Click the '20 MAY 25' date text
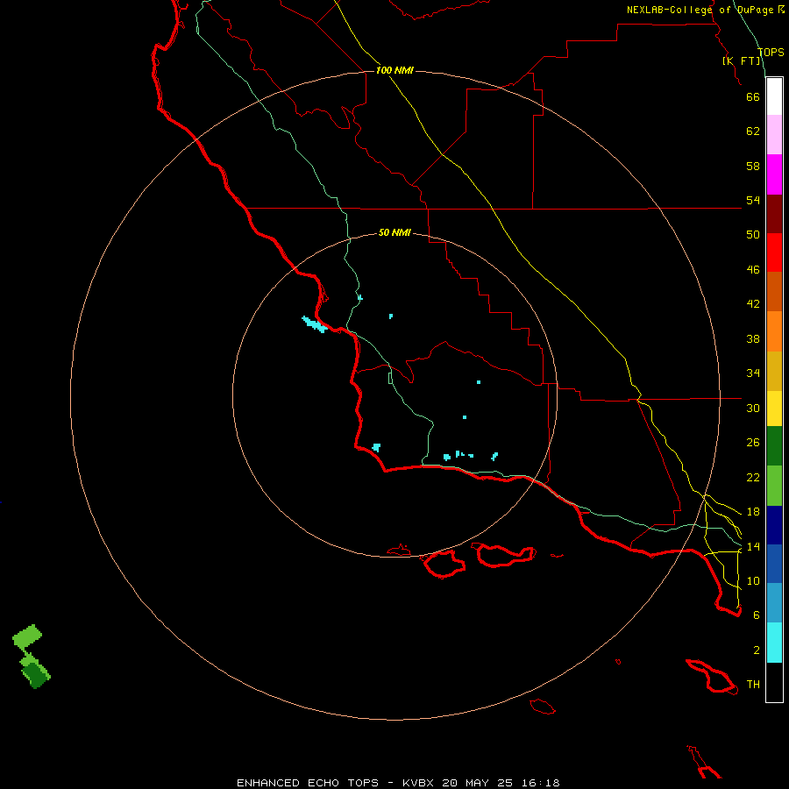The width and height of the screenshot is (789, 789). (477, 783)
